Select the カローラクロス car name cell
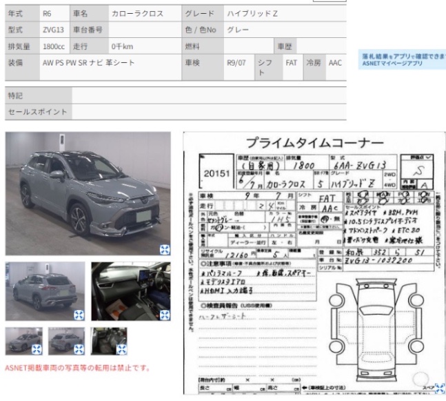The image size is (446, 401). pos(145,13)
